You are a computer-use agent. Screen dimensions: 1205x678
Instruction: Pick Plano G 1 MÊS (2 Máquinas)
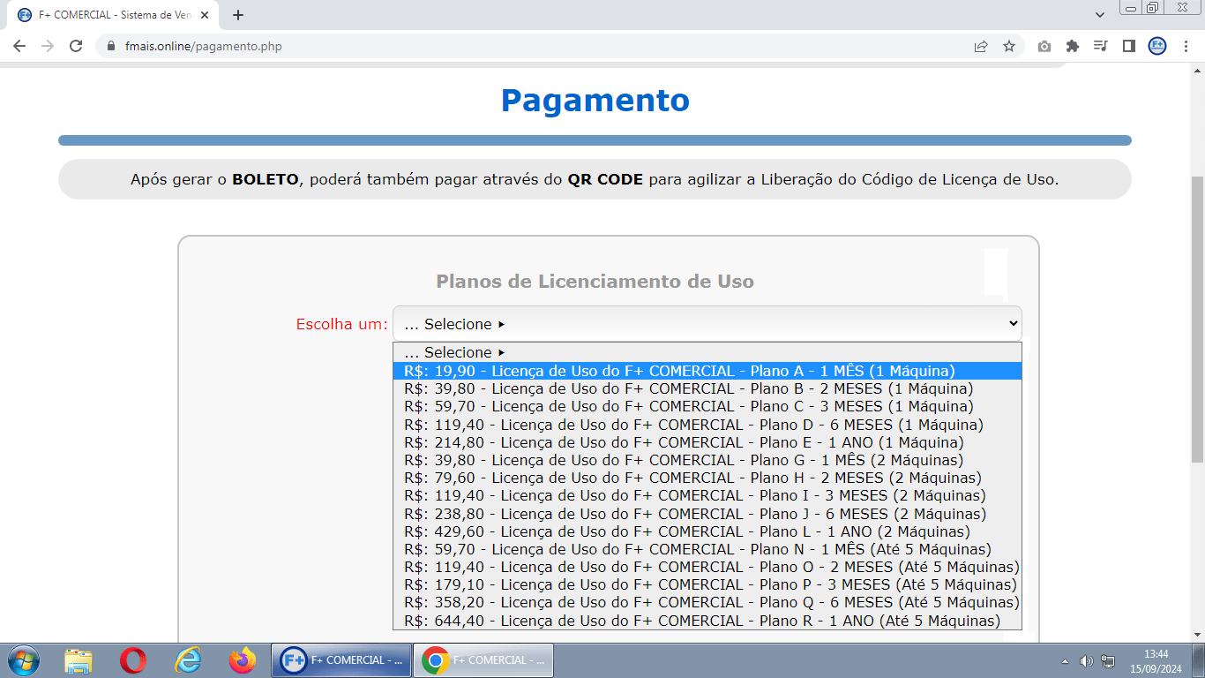(x=707, y=460)
